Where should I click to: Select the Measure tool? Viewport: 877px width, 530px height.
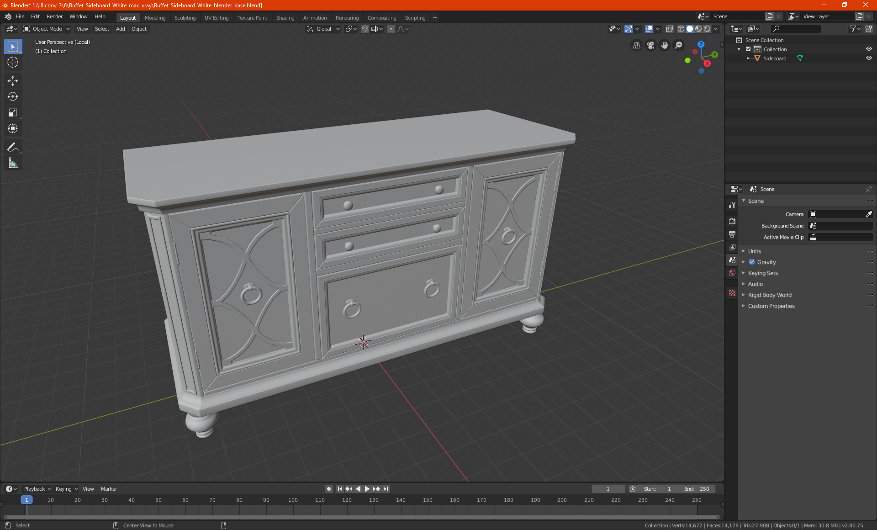[13, 163]
